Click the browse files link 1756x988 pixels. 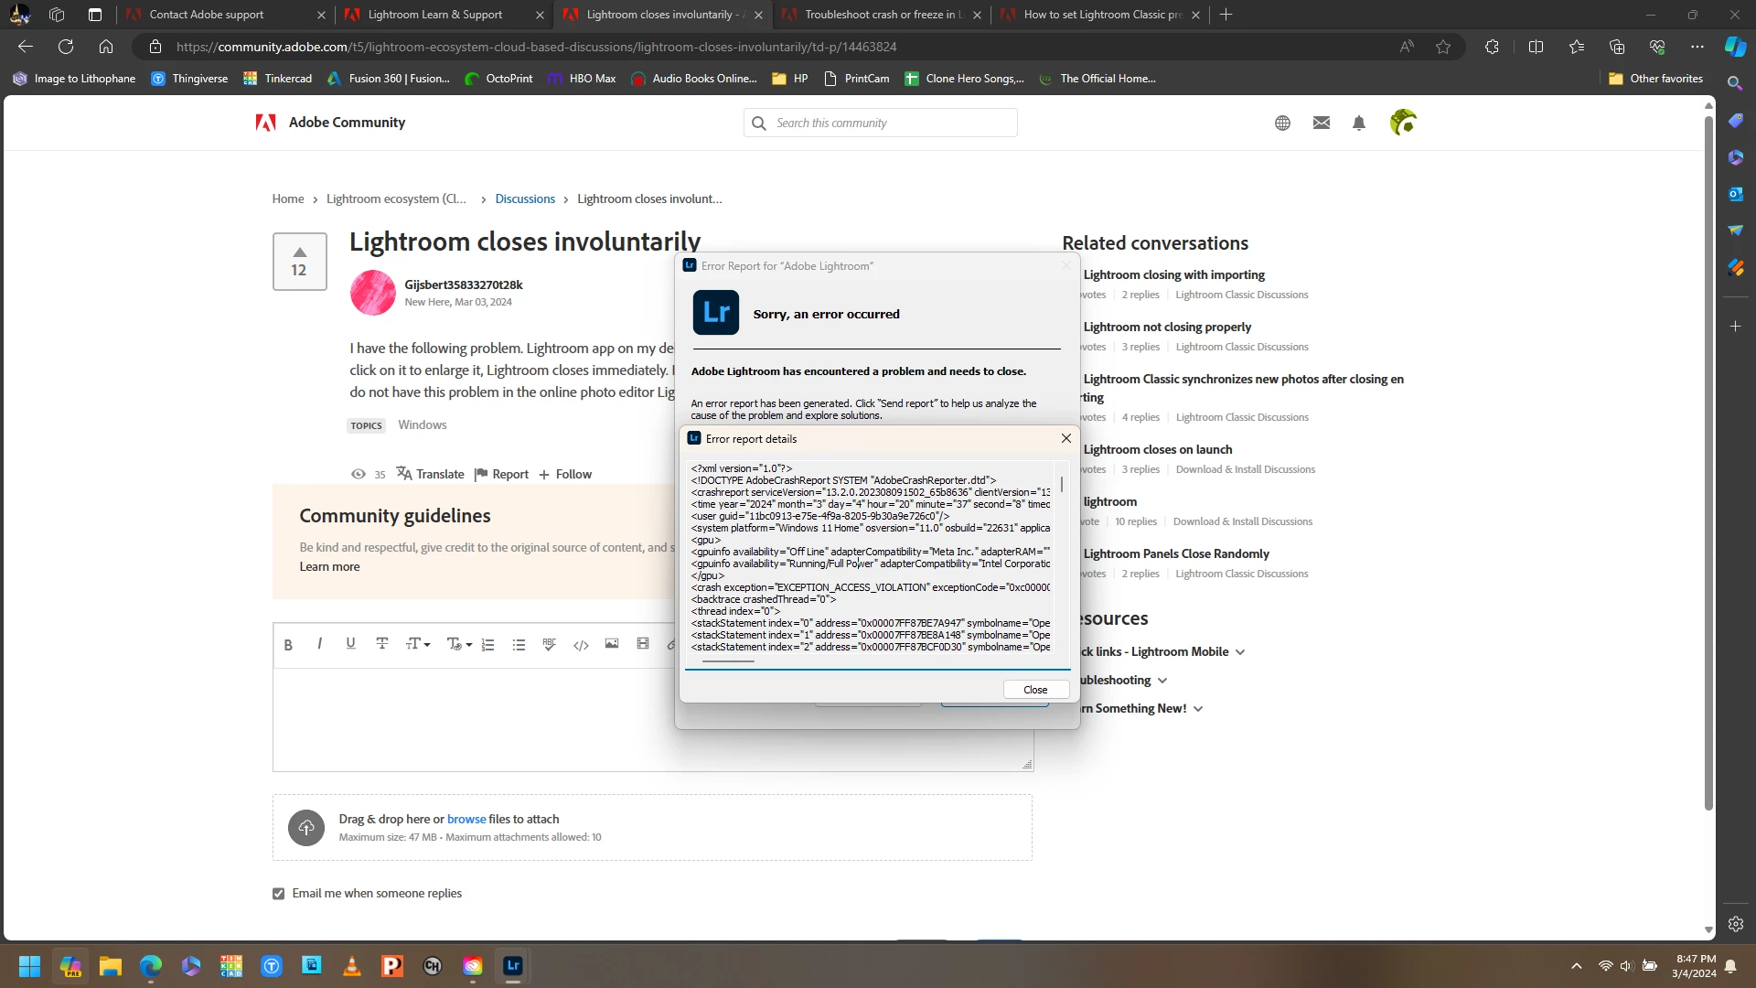tap(466, 820)
